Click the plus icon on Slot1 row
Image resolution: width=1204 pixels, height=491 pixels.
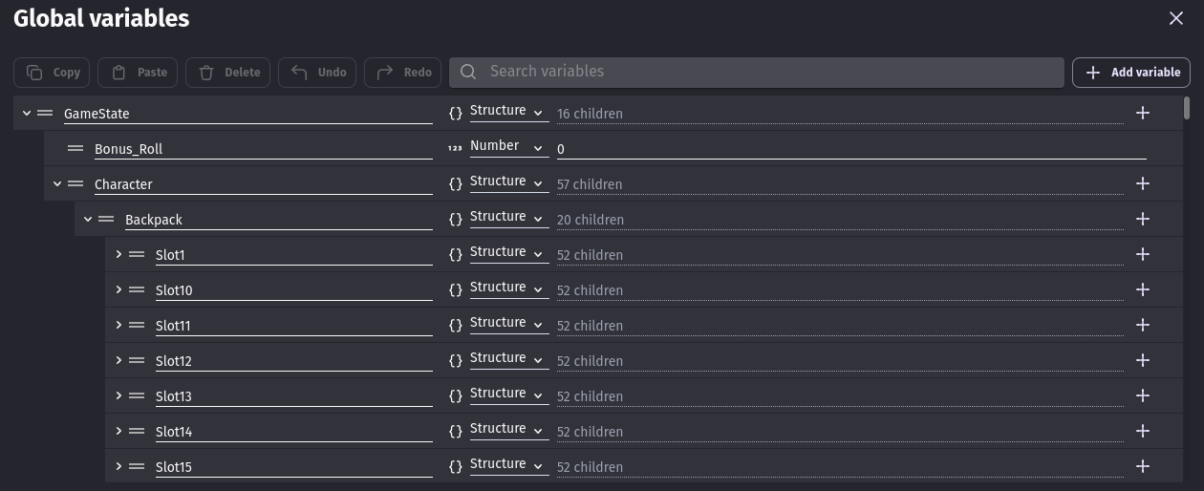(1142, 254)
